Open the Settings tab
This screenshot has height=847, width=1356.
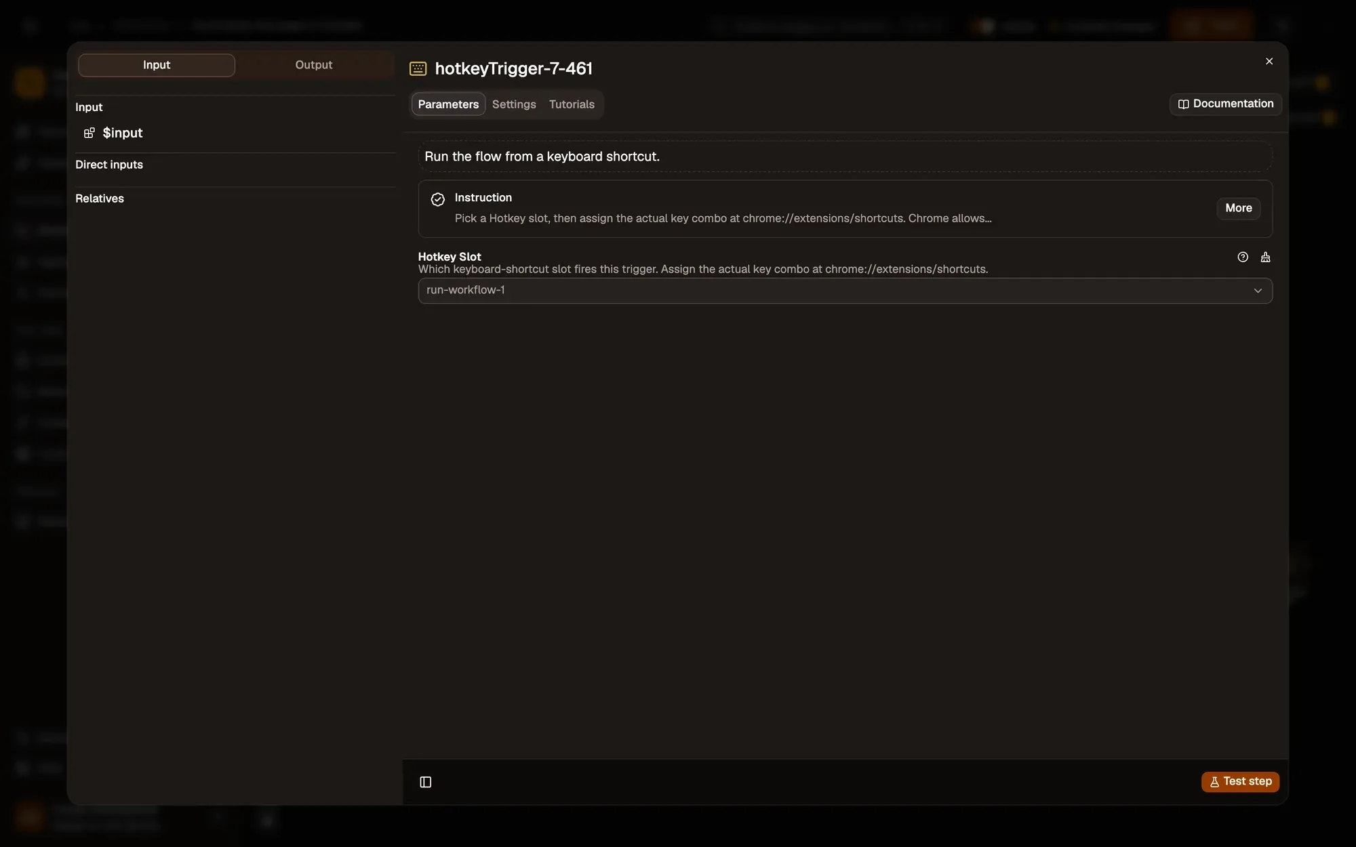pyautogui.click(x=514, y=104)
